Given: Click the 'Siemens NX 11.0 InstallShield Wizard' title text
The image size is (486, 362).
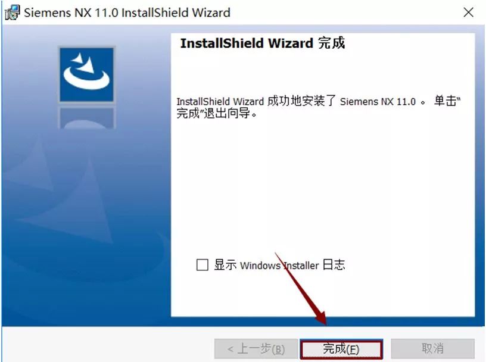Looking at the screenshot, I should (x=127, y=13).
